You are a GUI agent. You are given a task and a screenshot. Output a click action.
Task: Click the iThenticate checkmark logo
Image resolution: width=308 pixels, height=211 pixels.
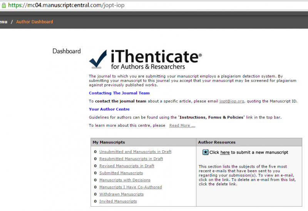(x=98, y=59)
